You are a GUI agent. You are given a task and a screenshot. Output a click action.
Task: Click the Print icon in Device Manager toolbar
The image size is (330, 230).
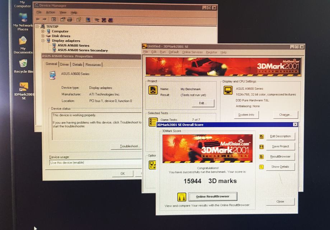tap(69, 19)
